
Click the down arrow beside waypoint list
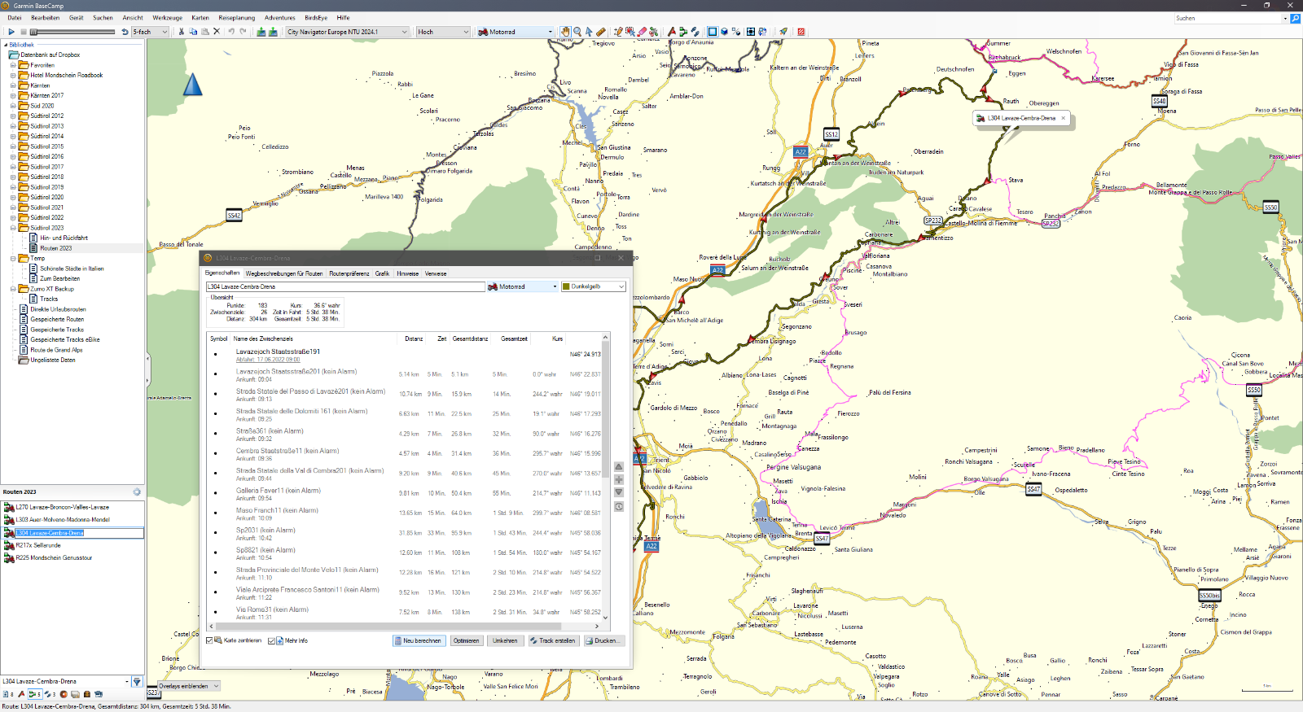[619, 492]
